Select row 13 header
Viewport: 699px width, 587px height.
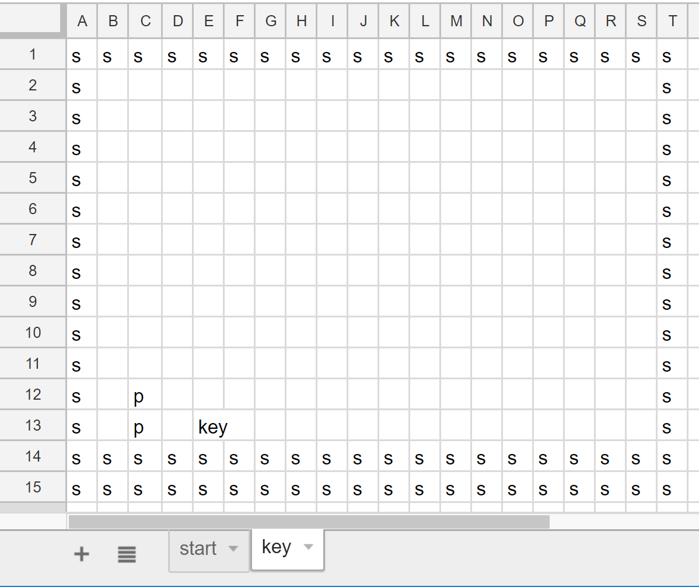pos(33,425)
